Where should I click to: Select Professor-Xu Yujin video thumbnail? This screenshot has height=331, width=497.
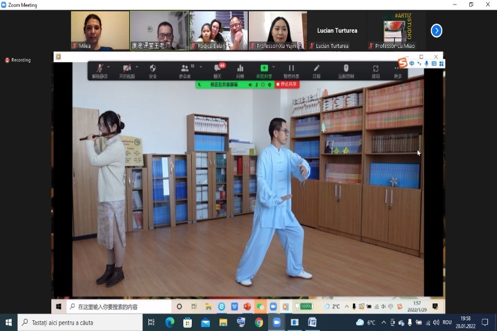click(278, 30)
